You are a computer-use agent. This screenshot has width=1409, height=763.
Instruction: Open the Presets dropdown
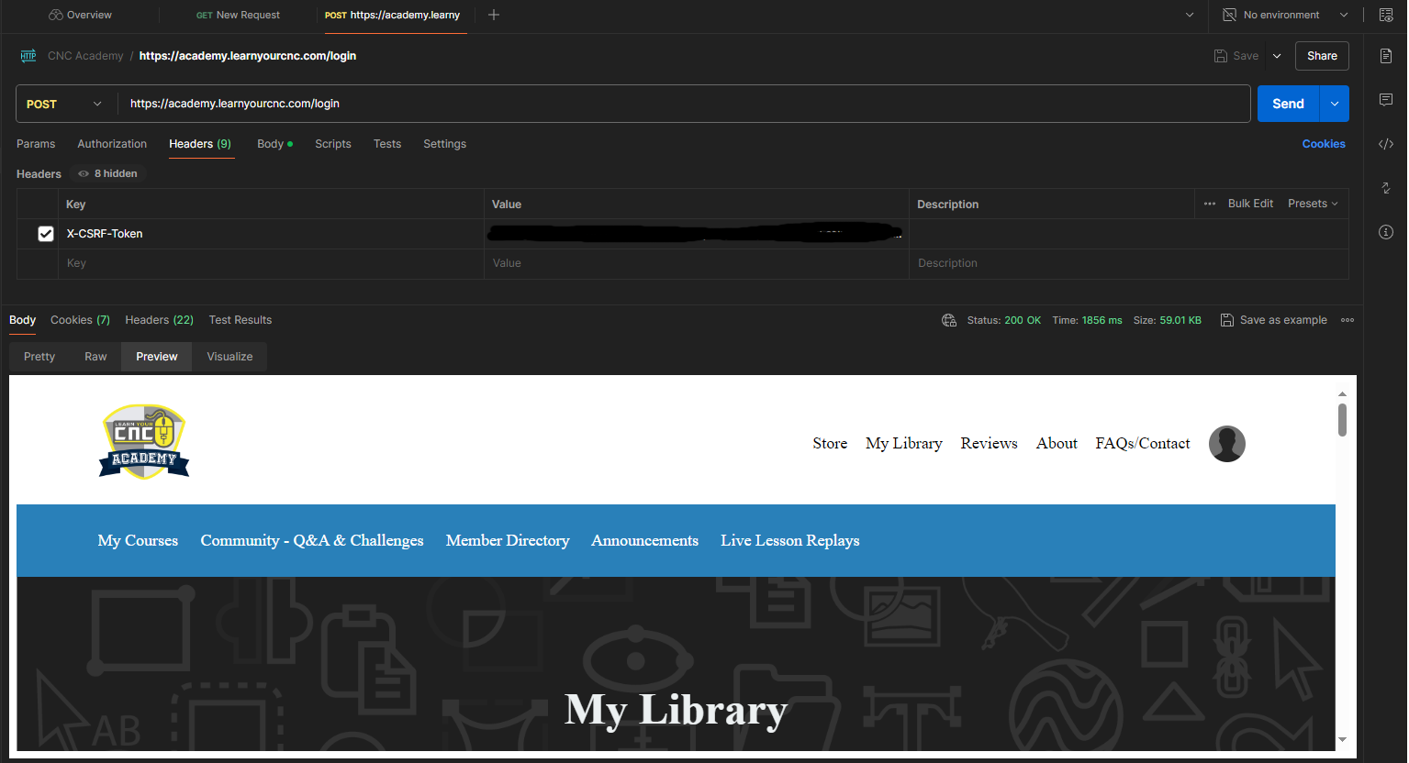coord(1313,204)
